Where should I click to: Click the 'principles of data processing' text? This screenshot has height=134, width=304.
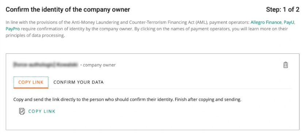click(x=35, y=36)
